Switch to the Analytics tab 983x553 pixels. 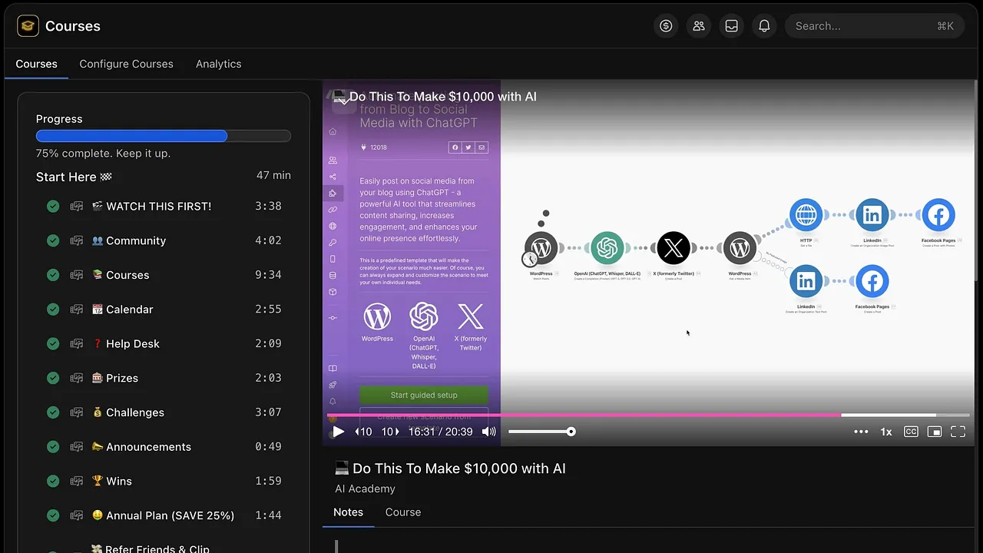pyautogui.click(x=218, y=64)
